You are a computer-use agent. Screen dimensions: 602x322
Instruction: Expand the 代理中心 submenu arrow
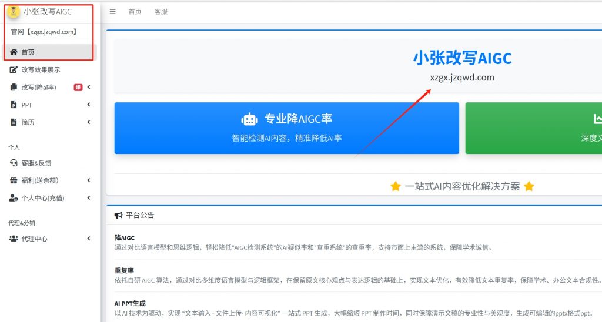coord(89,239)
